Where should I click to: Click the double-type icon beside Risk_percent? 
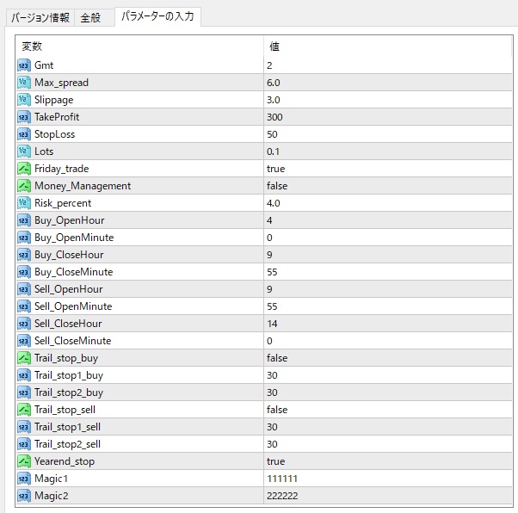click(x=24, y=203)
